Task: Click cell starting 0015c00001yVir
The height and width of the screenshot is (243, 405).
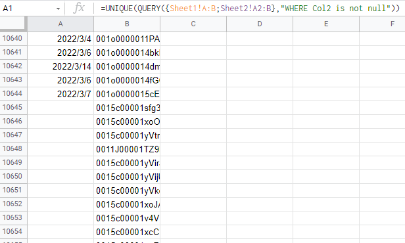Action: (127, 163)
